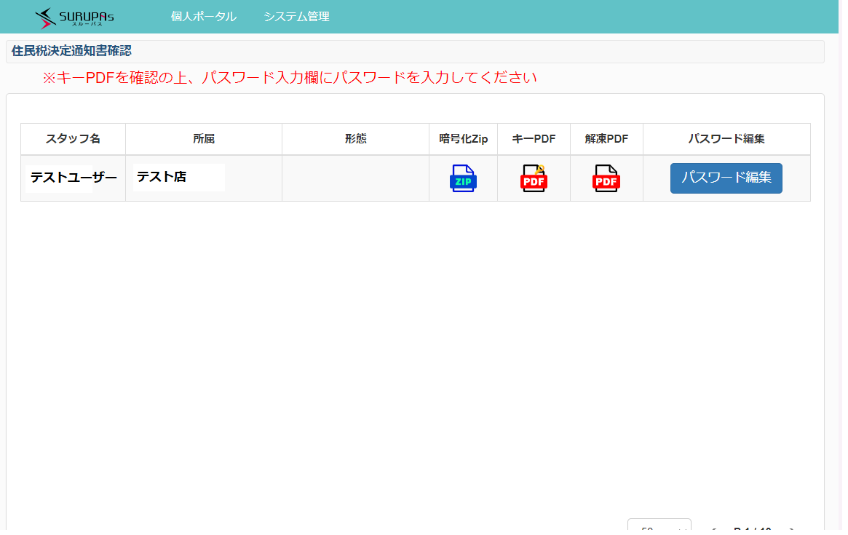Go to システム管理 menu

pyautogui.click(x=296, y=17)
